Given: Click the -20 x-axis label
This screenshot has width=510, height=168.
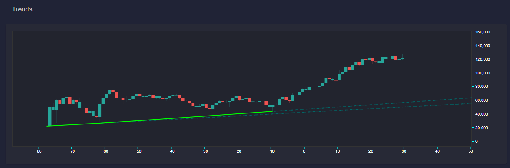Looking at the screenshot, I should [x=238, y=151].
